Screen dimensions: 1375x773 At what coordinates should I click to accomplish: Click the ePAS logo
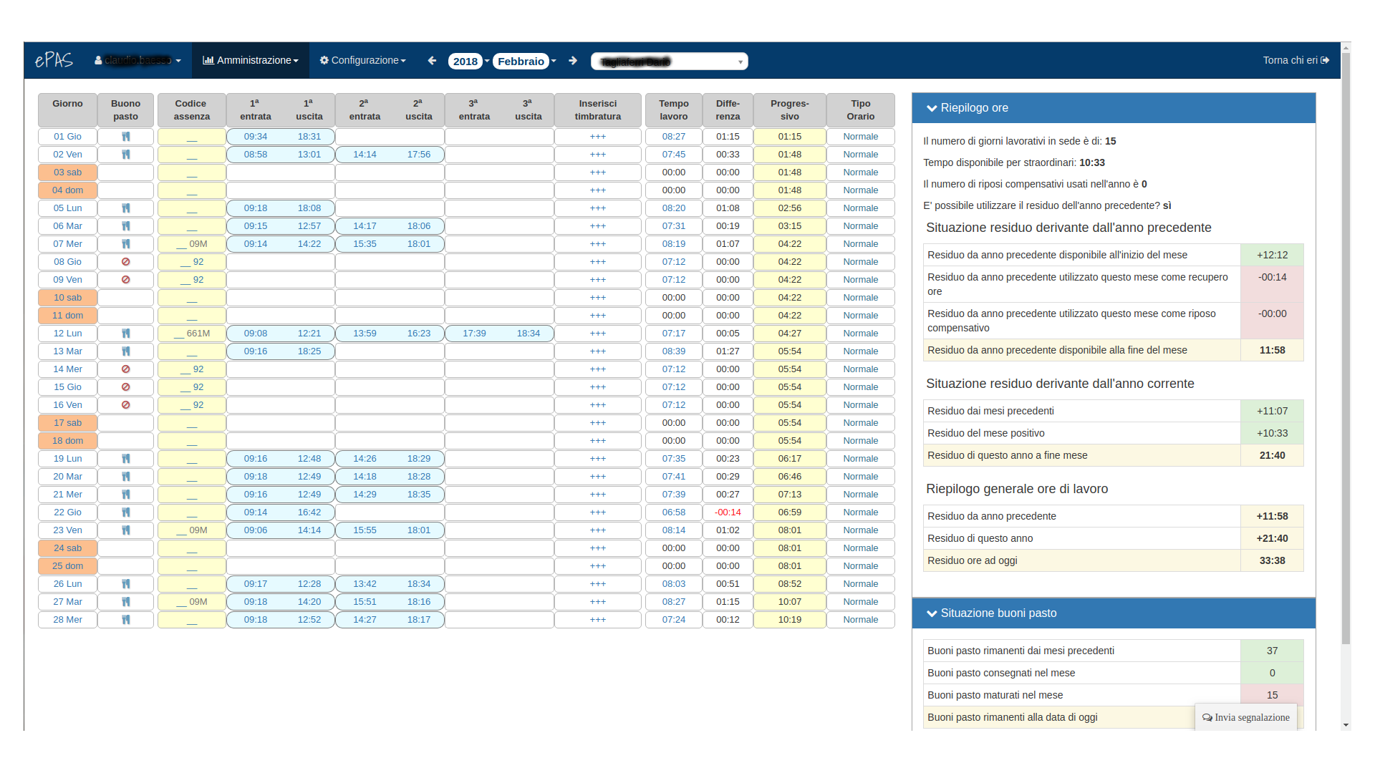click(54, 60)
